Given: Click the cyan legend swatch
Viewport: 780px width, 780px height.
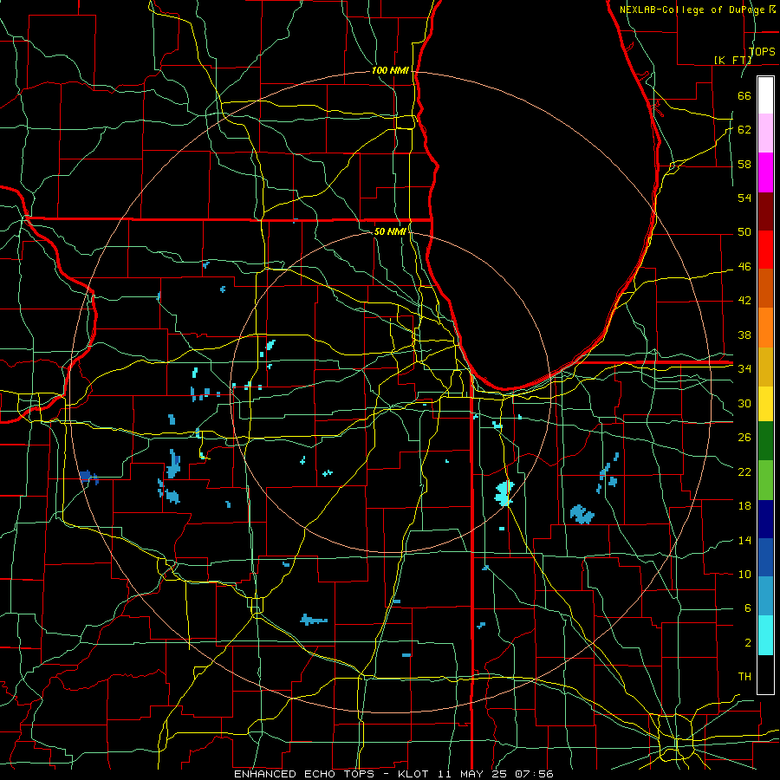Looking at the screenshot, I should tap(765, 635).
